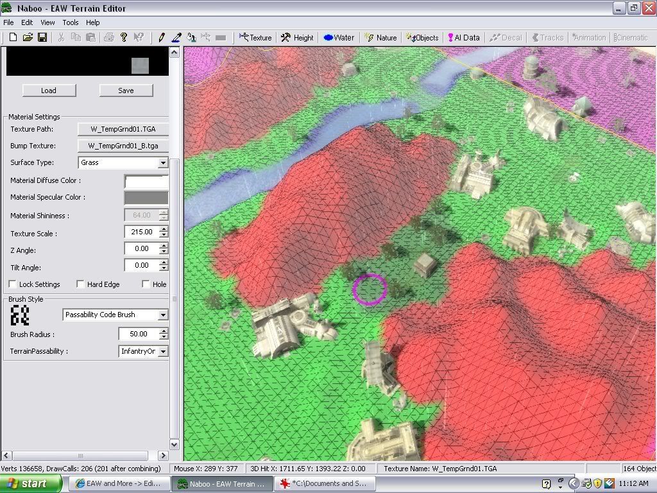Click the Cut scissors toolbar icon
657x493 pixels.
point(61,37)
